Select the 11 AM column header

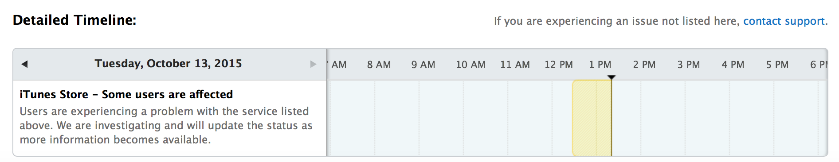click(515, 65)
